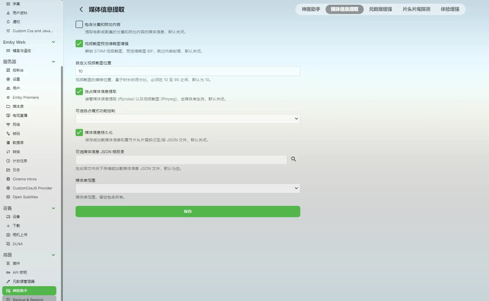Screen dimensions: 489x301
Task: Uncheck 视频截图预览缩略图增强
Action: [79, 44]
